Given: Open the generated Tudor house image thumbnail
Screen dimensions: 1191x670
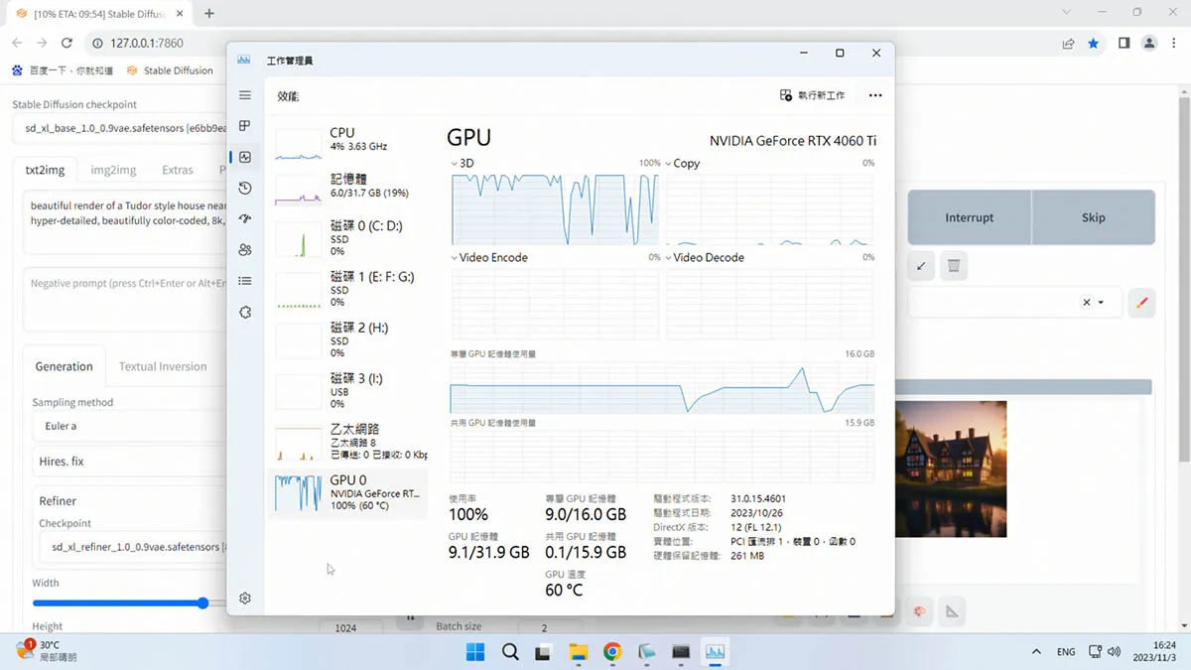Looking at the screenshot, I should tap(951, 469).
